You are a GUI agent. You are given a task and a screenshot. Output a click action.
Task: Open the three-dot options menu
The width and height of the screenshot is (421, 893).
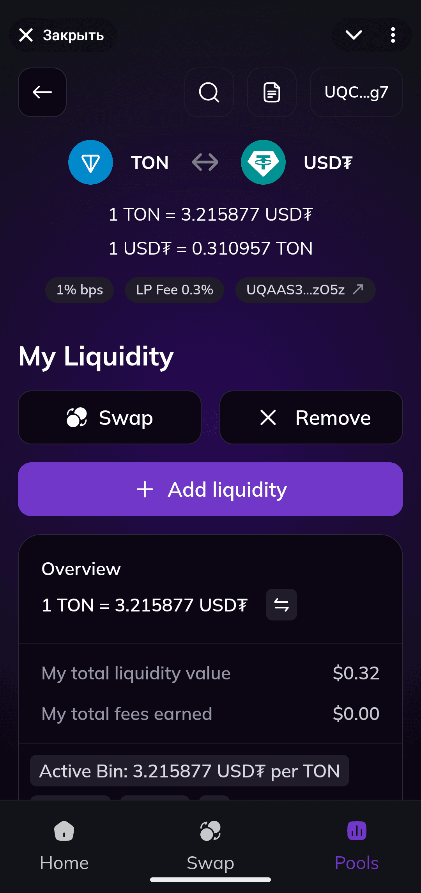(x=393, y=35)
